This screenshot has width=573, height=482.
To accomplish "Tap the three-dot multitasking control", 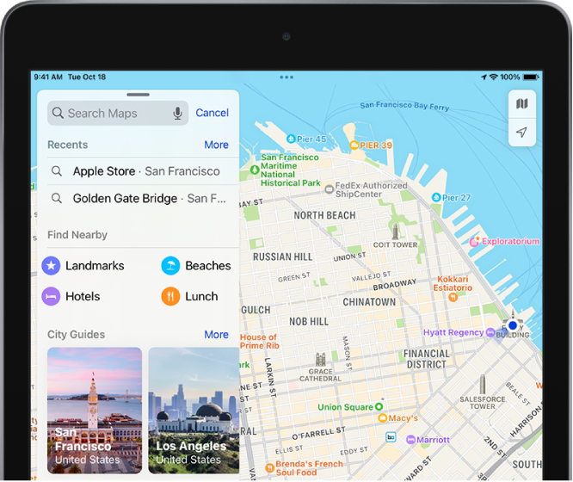I will pyautogui.click(x=286, y=77).
